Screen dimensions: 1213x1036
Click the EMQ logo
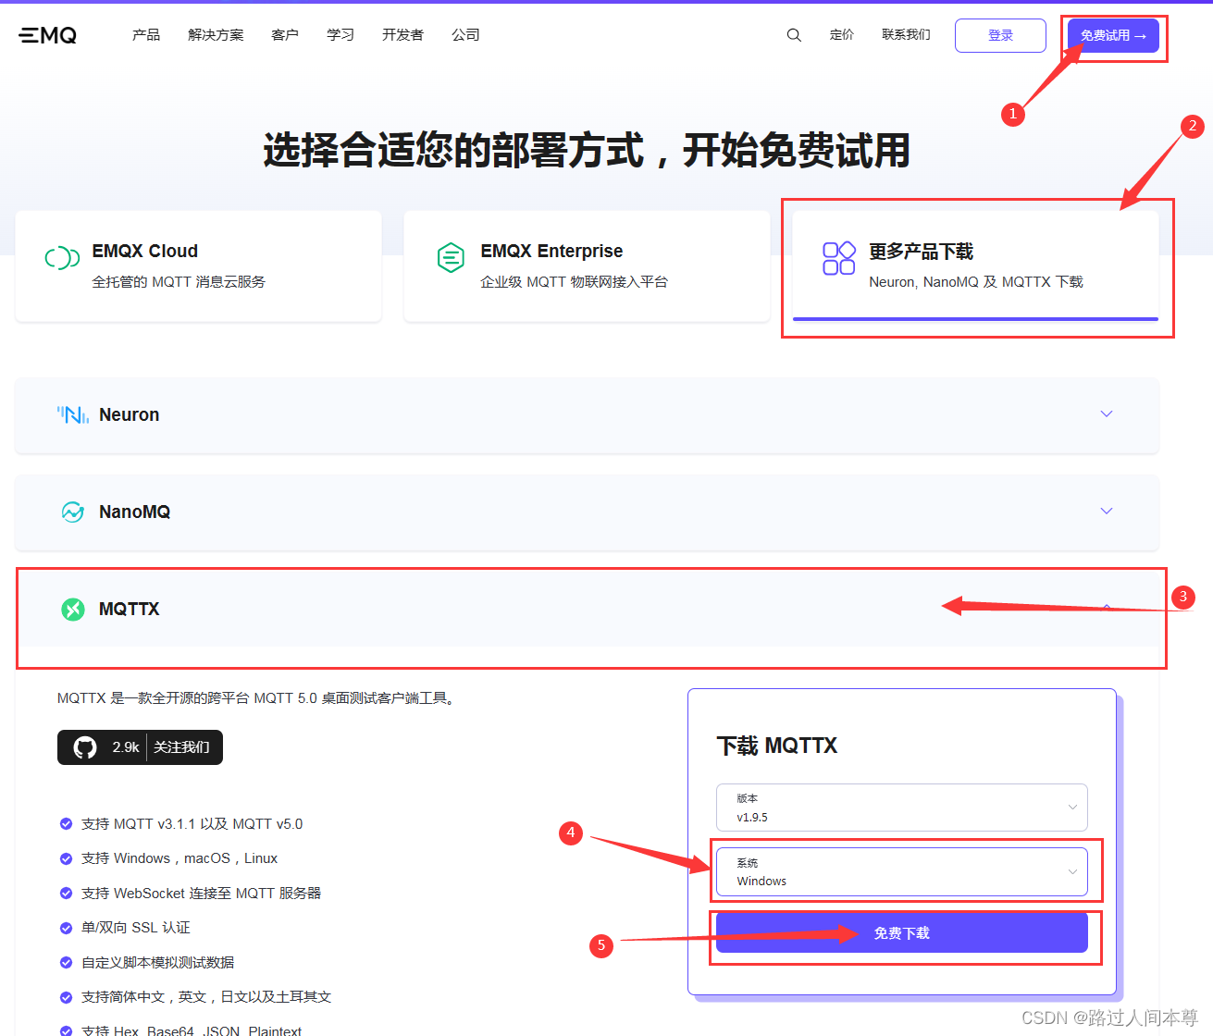point(48,35)
